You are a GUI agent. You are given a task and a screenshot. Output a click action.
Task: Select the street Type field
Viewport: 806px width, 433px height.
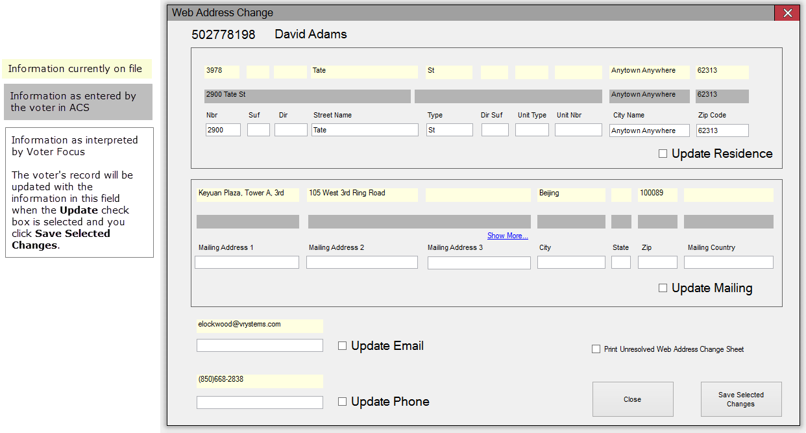pos(449,130)
